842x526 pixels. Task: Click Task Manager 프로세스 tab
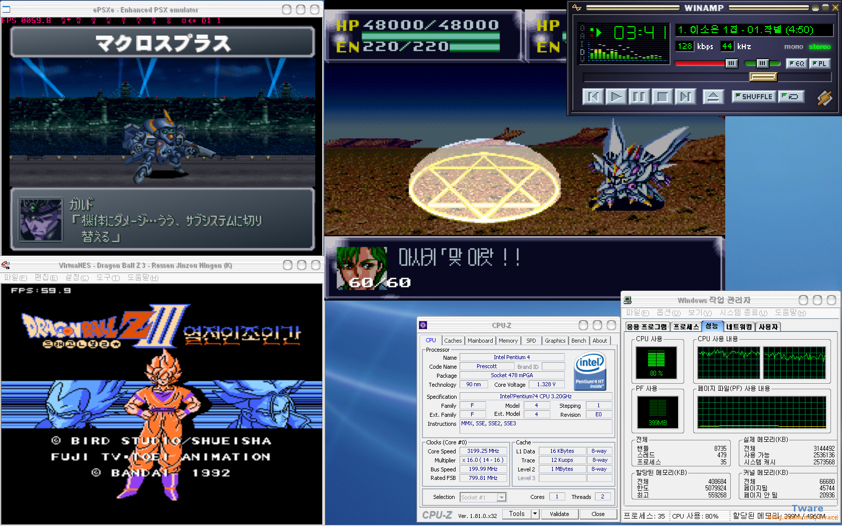(x=686, y=327)
